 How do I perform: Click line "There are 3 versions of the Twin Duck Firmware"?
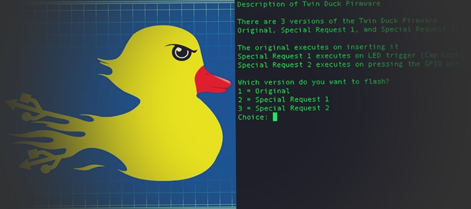(337, 21)
